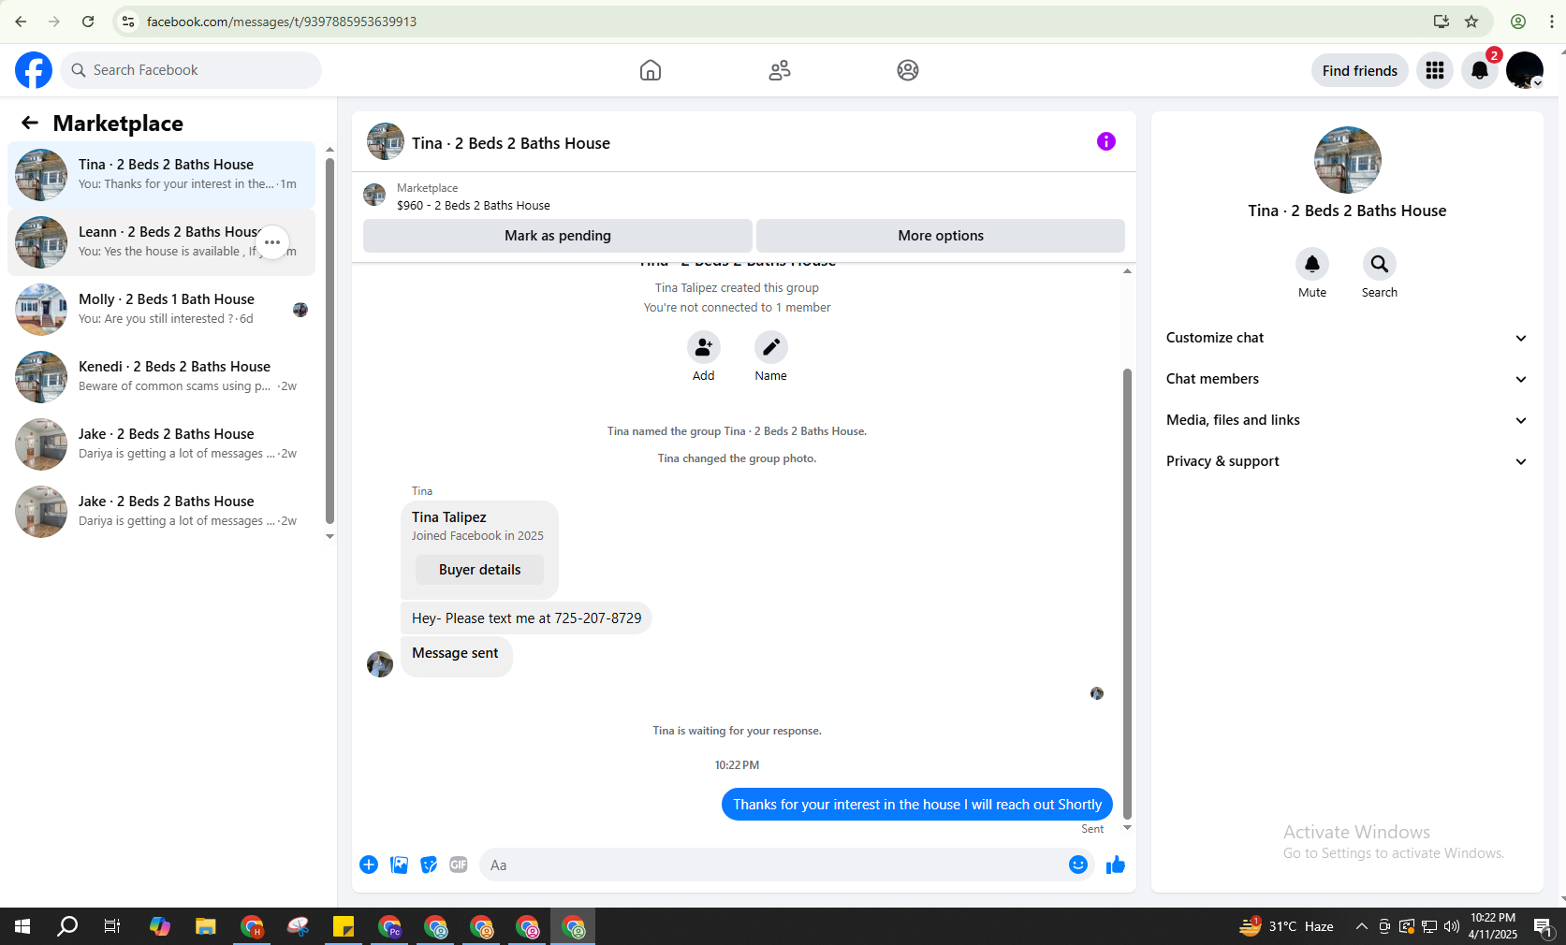Adjust volume from the system tray speaker
This screenshot has width=1566, height=945.
point(1452,926)
